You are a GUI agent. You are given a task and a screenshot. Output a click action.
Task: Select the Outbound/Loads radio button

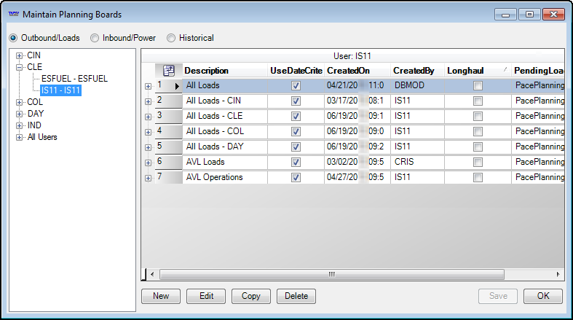[13, 38]
